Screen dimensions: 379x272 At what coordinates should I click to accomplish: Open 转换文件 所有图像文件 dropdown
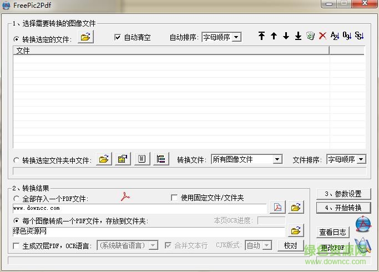pos(246,159)
